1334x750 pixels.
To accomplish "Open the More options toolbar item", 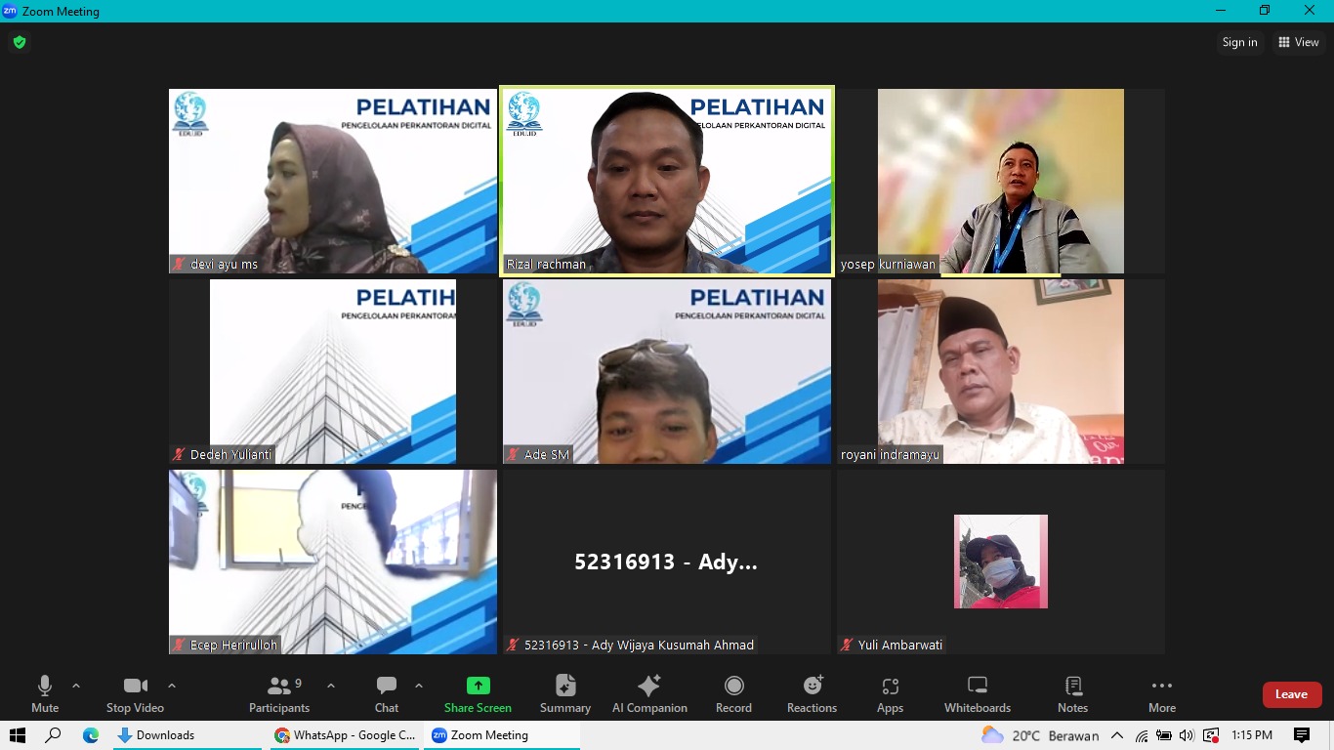I will pyautogui.click(x=1161, y=693).
